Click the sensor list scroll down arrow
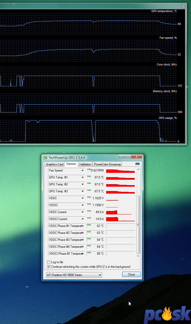The image size is (191, 324). click(x=138, y=256)
